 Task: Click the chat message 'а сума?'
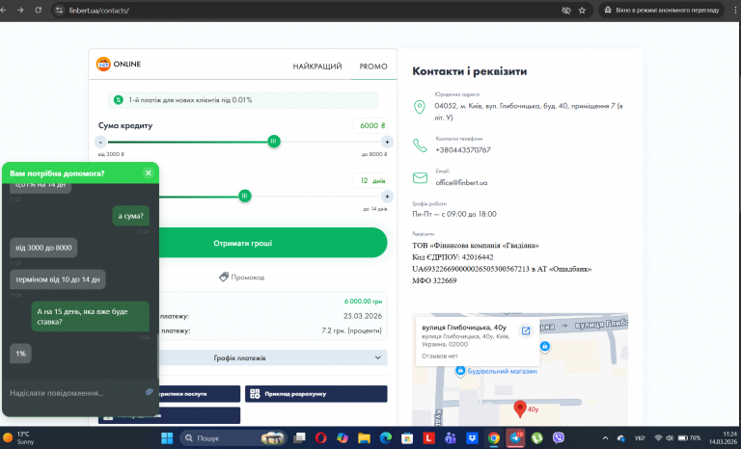tap(131, 216)
